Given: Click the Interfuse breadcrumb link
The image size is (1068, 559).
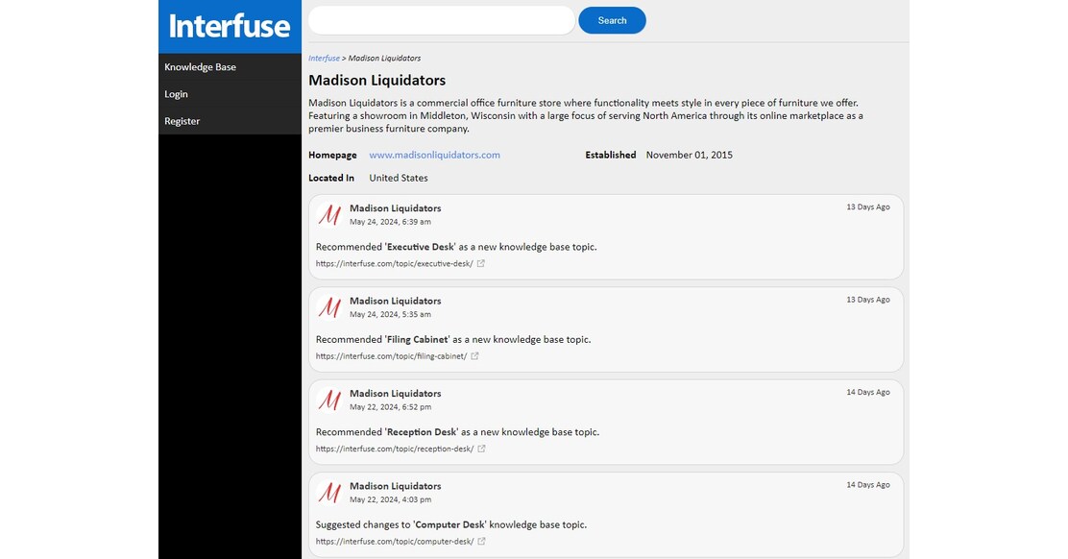Looking at the screenshot, I should [324, 58].
